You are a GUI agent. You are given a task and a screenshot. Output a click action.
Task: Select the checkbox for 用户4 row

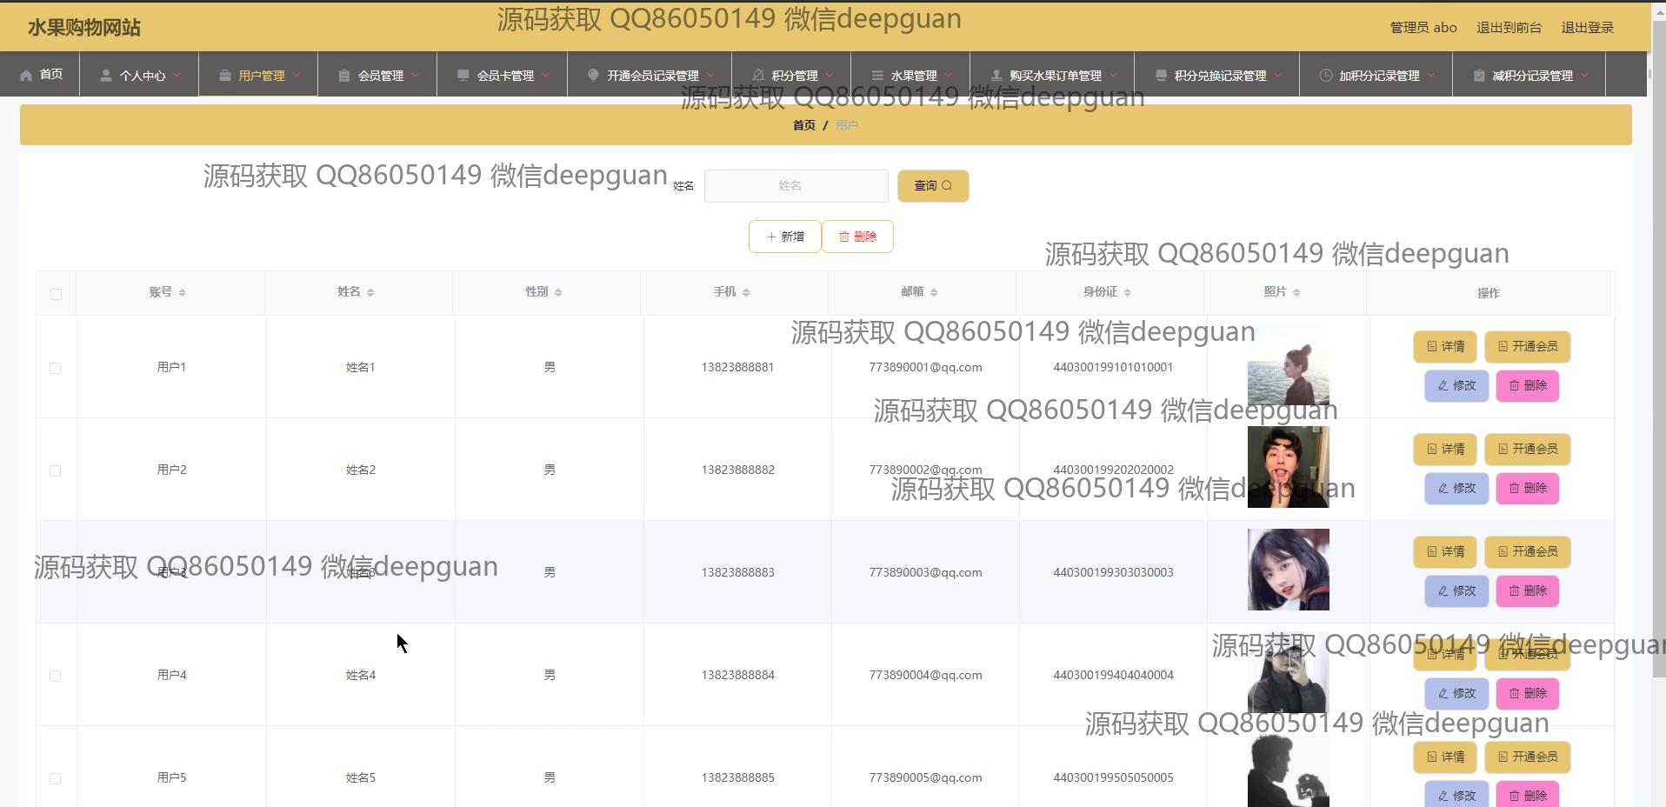(x=56, y=676)
